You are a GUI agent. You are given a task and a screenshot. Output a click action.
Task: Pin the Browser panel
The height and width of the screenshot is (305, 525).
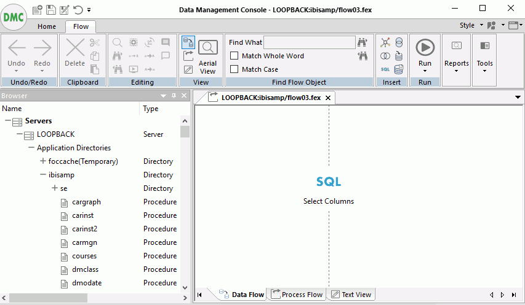[x=174, y=96]
